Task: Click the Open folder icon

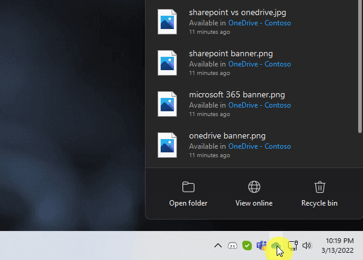Action: click(188, 187)
